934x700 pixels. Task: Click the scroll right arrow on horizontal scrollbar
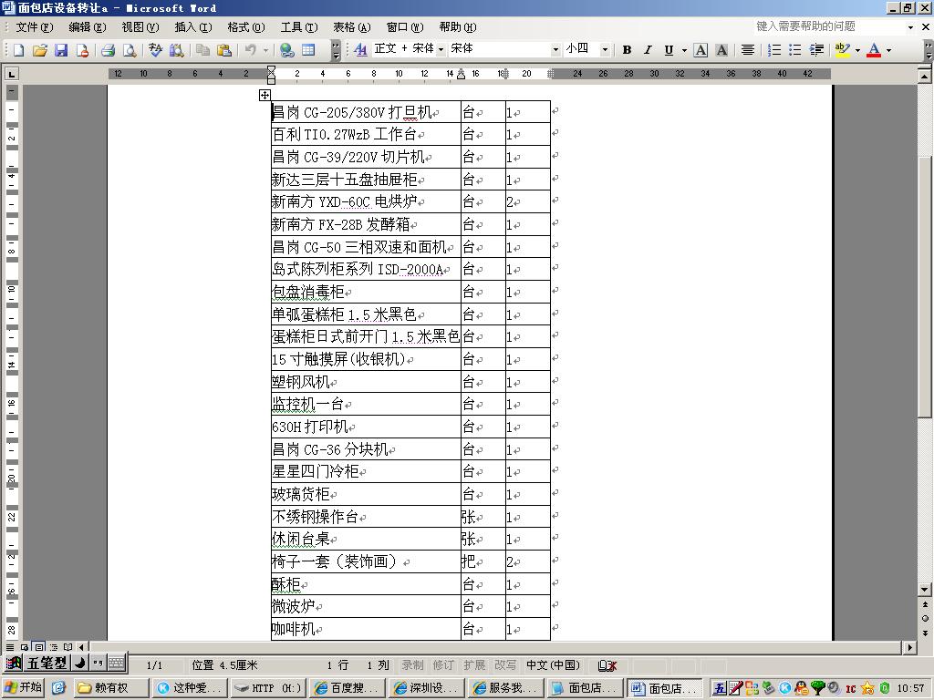tap(909, 646)
